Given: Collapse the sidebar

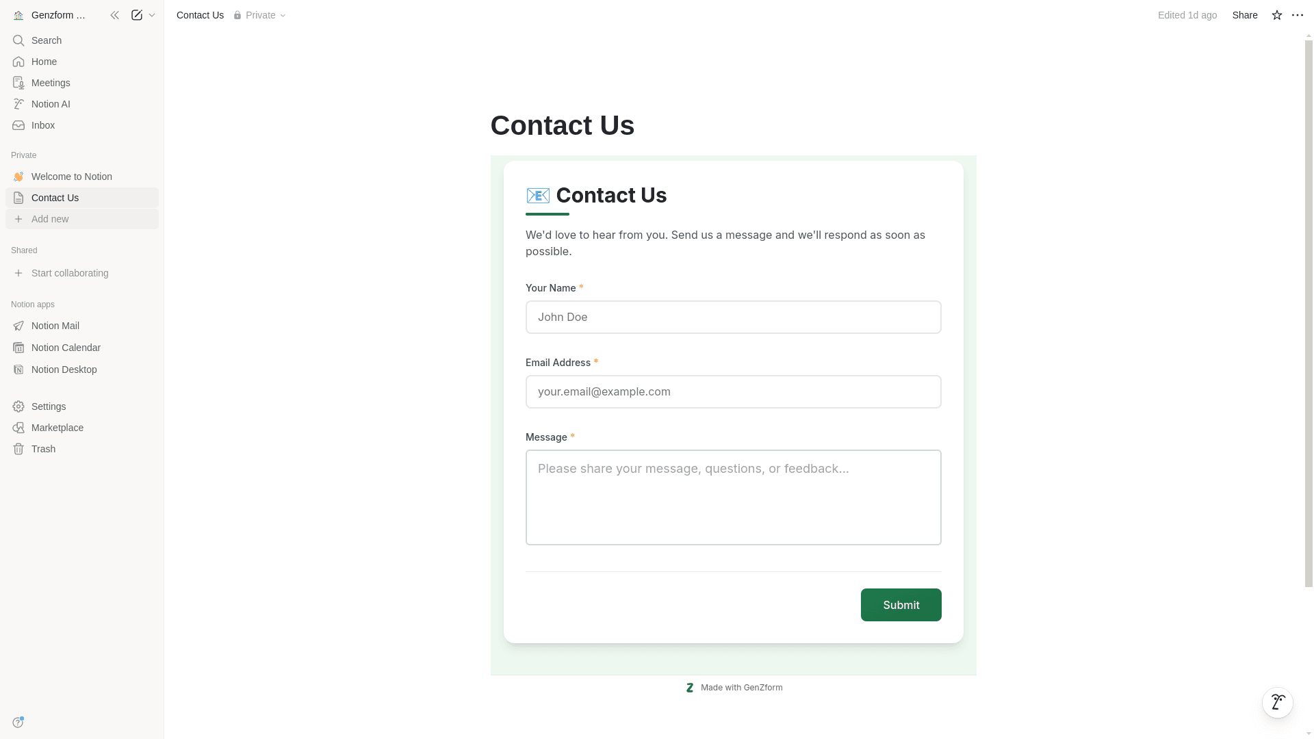Looking at the screenshot, I should pos(114,15).
